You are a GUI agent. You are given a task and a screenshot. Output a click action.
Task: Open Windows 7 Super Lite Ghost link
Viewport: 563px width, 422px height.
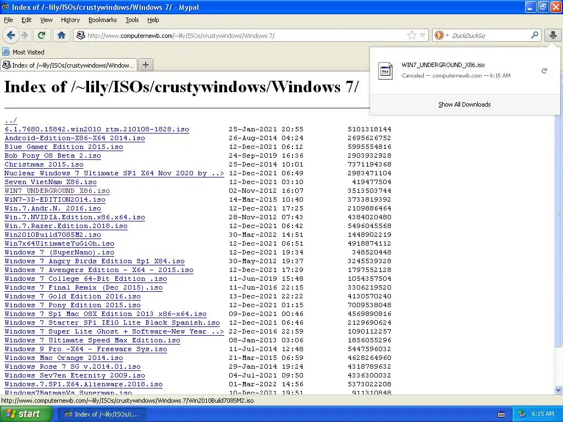[x=114, y=331]
